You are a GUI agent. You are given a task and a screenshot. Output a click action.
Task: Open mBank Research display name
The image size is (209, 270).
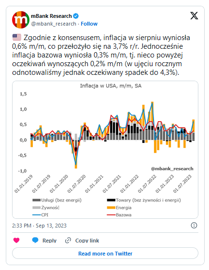pyautogui.click(x=51, y=16)
